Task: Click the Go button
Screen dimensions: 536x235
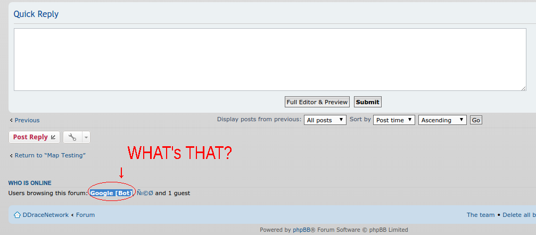Action: pyautogui.click(x=476, y=120)
